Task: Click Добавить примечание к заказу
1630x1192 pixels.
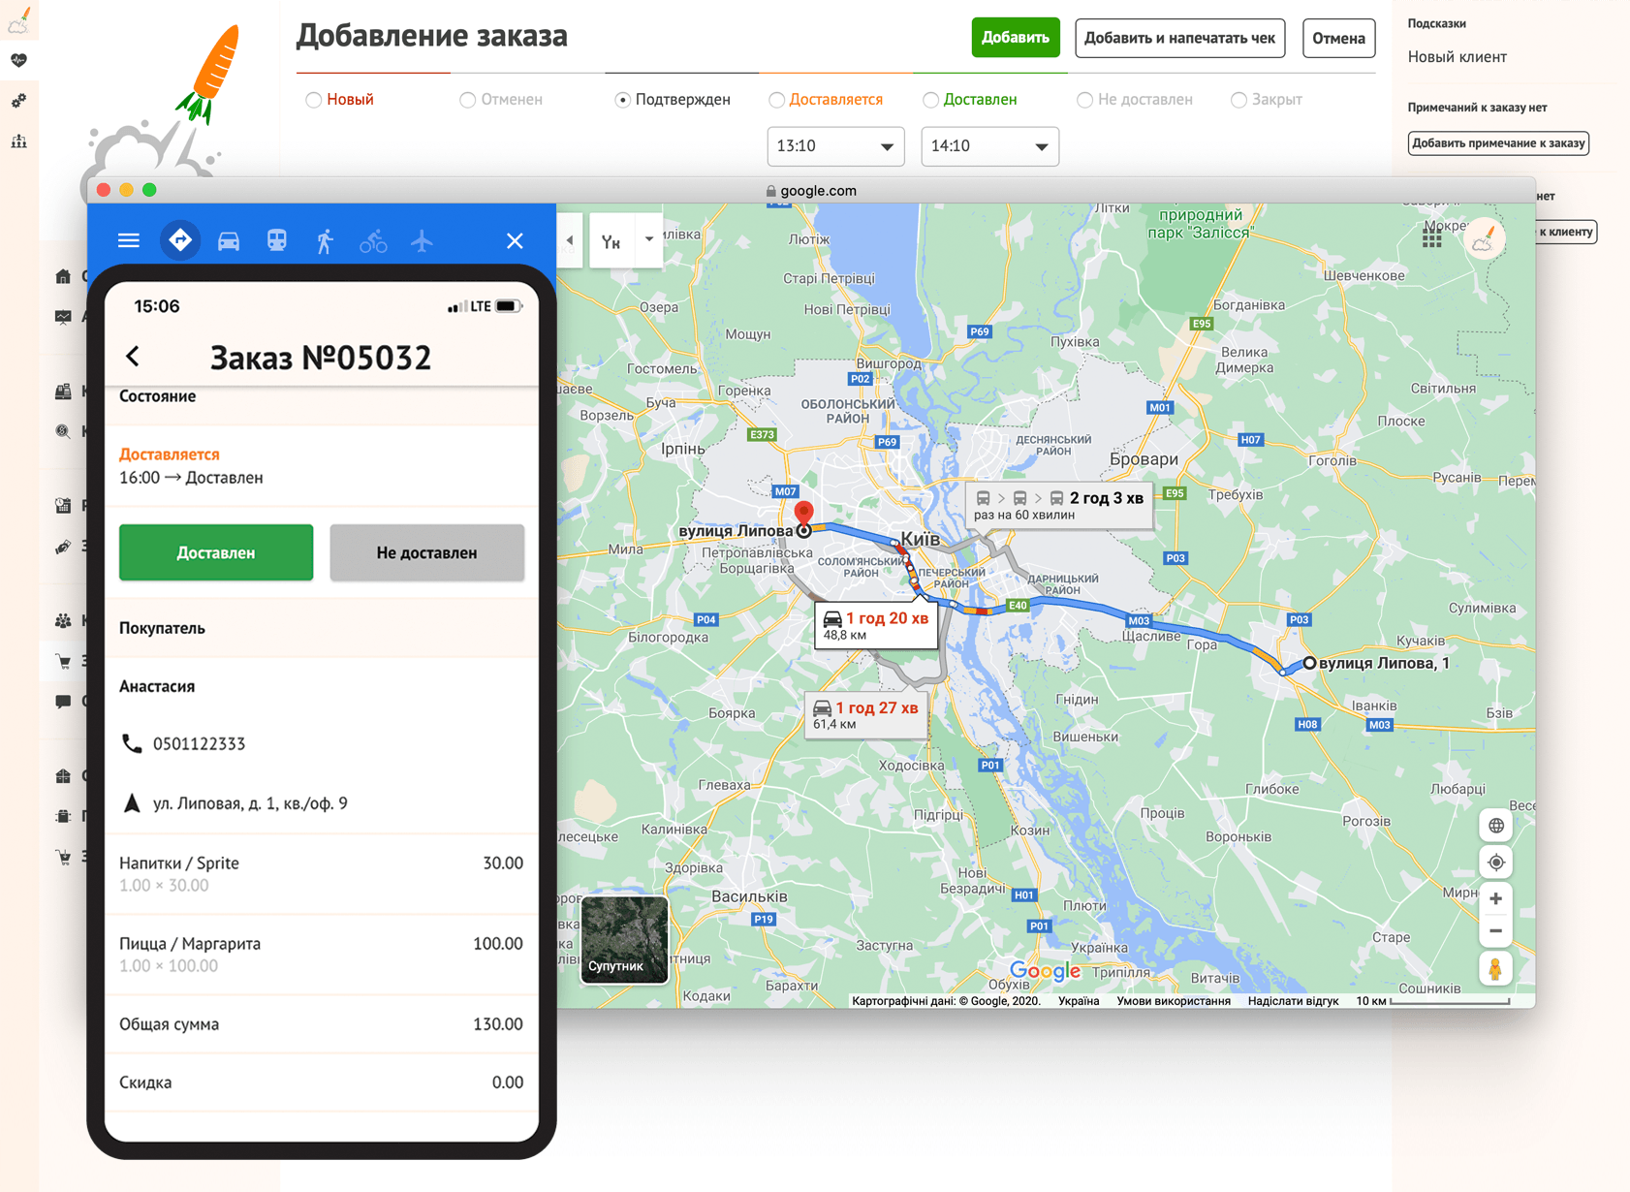Action: (1498, 143)
